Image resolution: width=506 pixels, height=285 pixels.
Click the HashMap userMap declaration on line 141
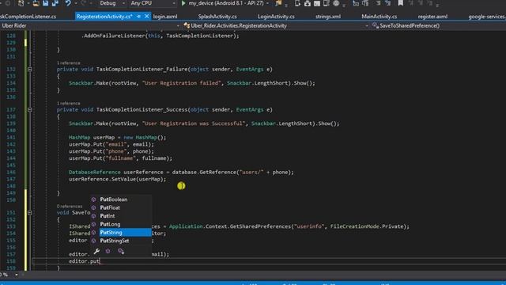(118, 137)
